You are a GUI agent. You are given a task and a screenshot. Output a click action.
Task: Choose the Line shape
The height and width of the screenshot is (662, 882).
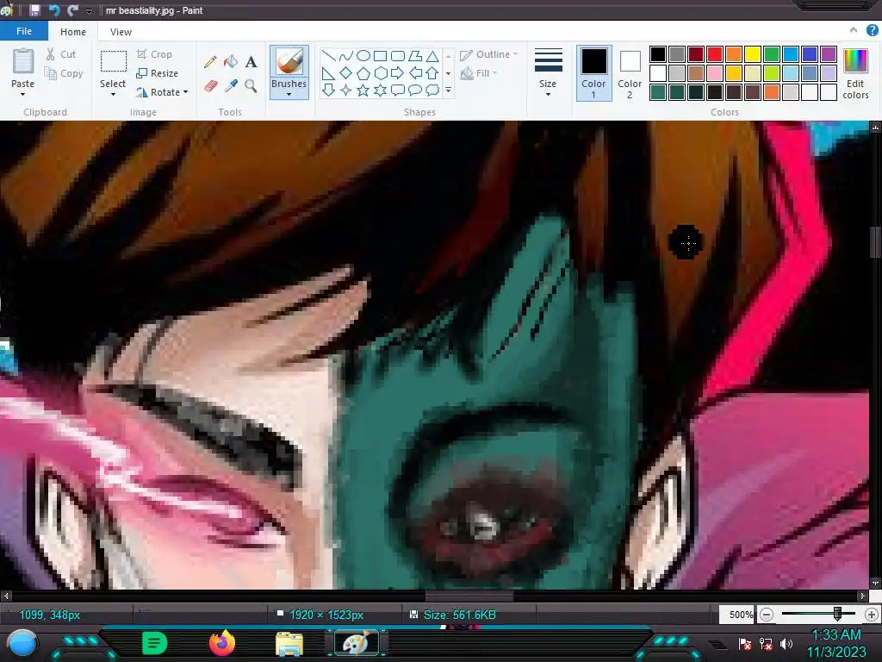[329, 56]
